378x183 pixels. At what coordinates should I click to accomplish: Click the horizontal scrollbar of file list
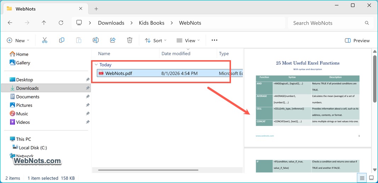pyautogui.click(x=148, y=170)
